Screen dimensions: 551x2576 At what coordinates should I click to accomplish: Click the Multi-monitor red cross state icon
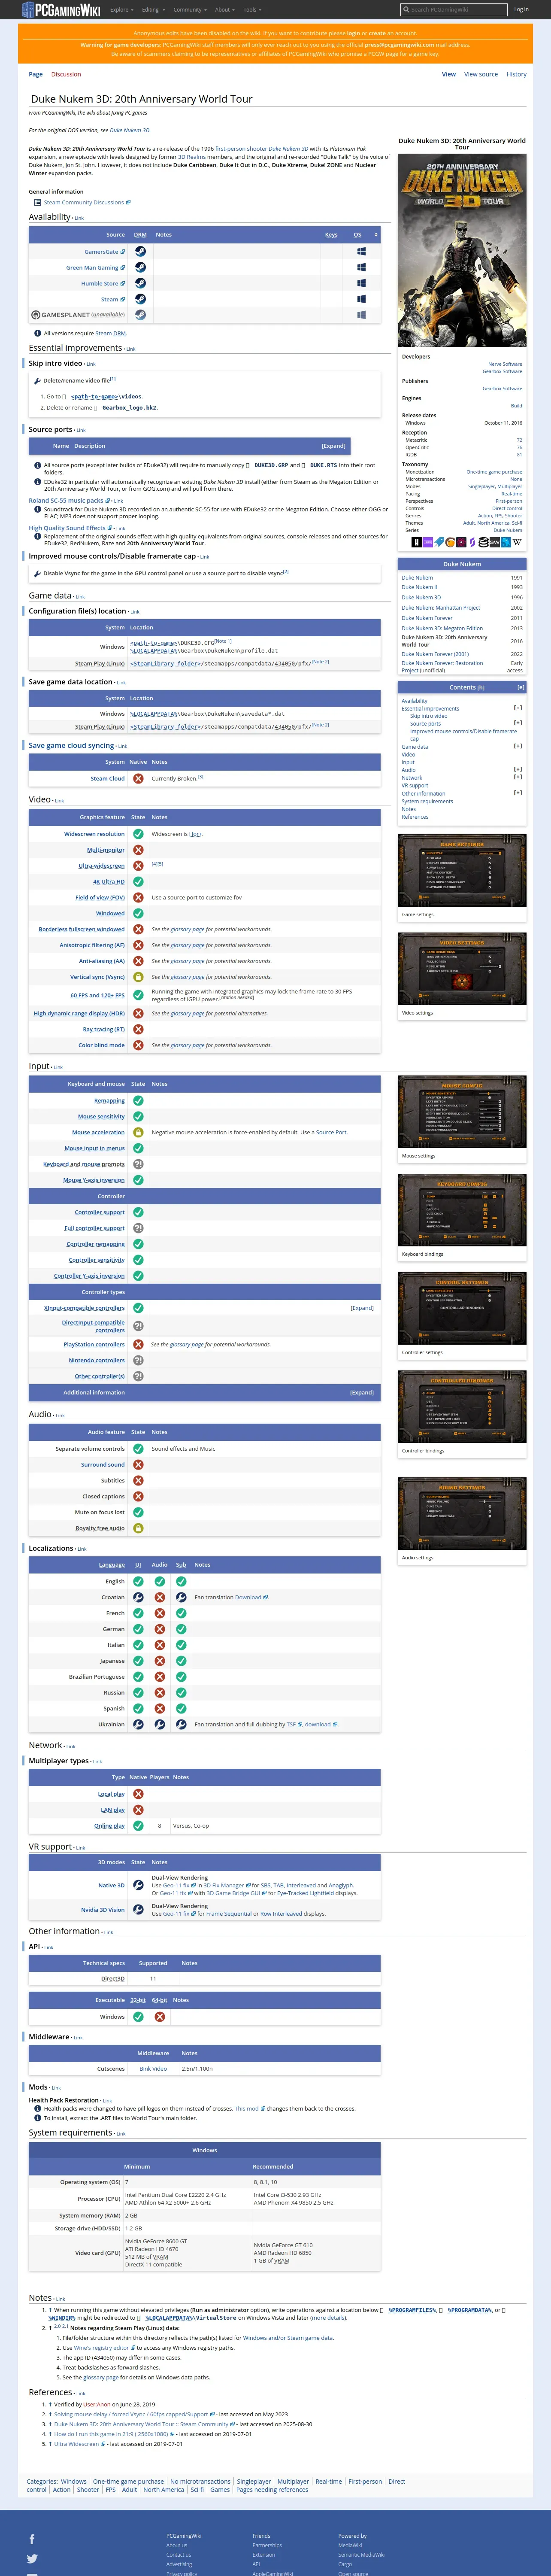tap(138, 850)
